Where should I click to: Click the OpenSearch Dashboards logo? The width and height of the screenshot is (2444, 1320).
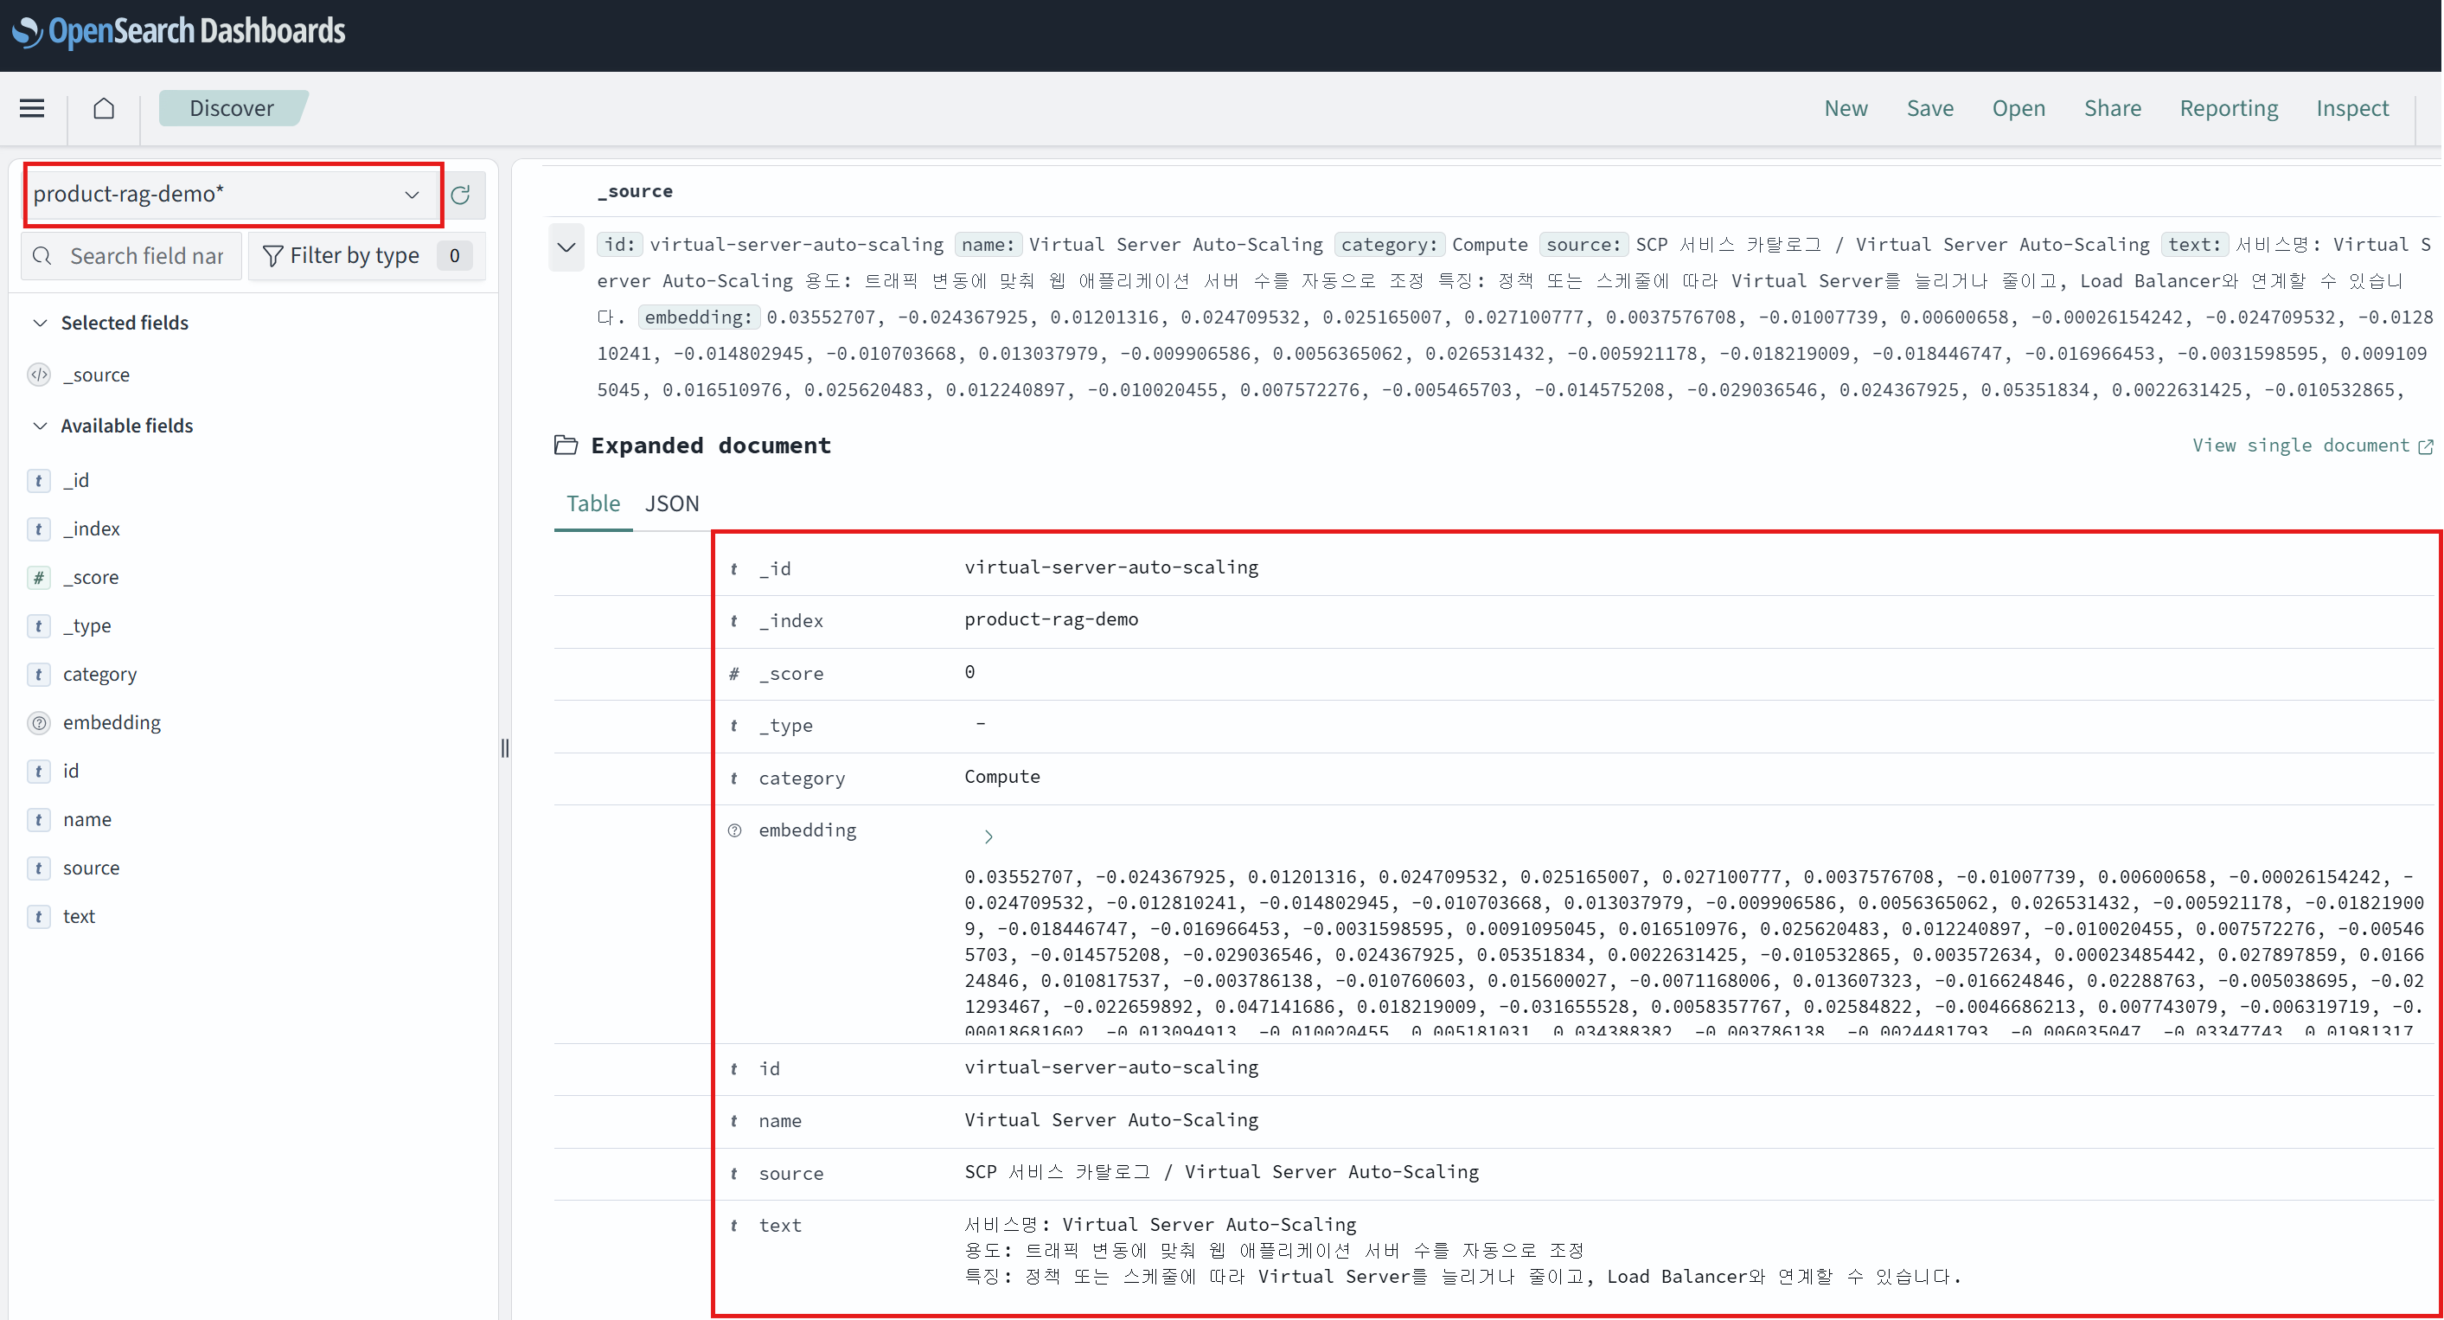[178, 31]
